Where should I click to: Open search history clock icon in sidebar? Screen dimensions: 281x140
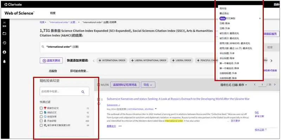[5, 43]
